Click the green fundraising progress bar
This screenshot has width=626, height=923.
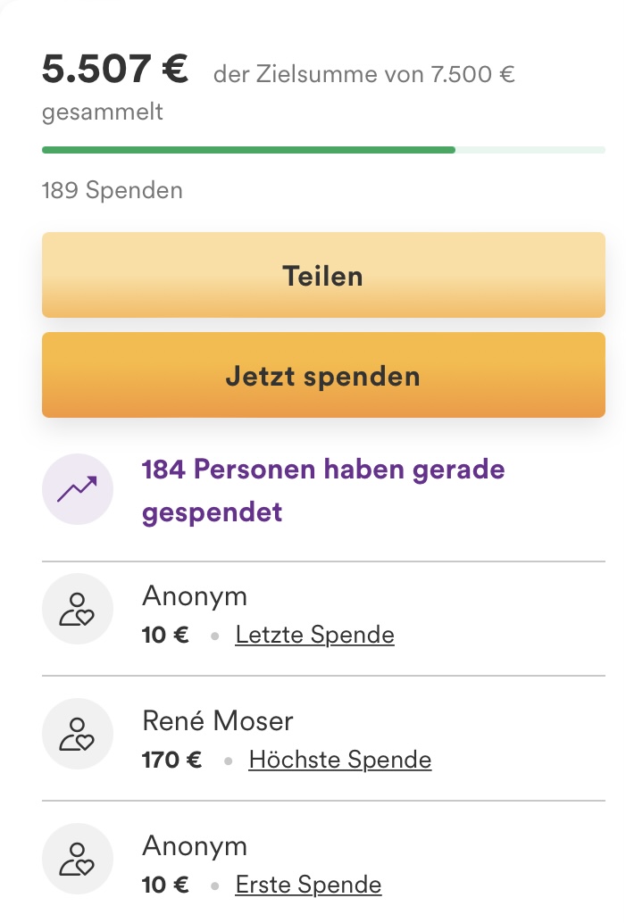click(248, 149)
